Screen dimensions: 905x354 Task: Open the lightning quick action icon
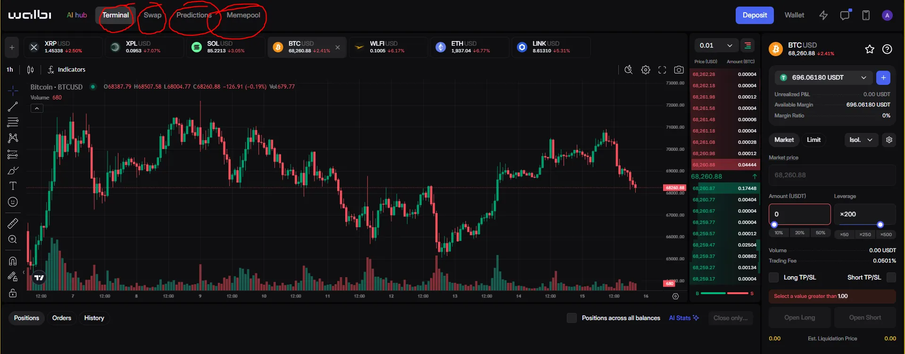click(823, 15)
